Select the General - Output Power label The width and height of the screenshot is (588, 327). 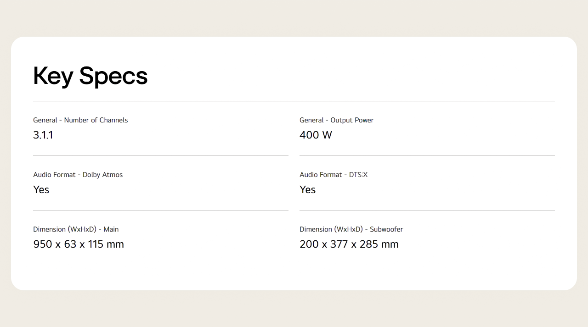point(336,120)
